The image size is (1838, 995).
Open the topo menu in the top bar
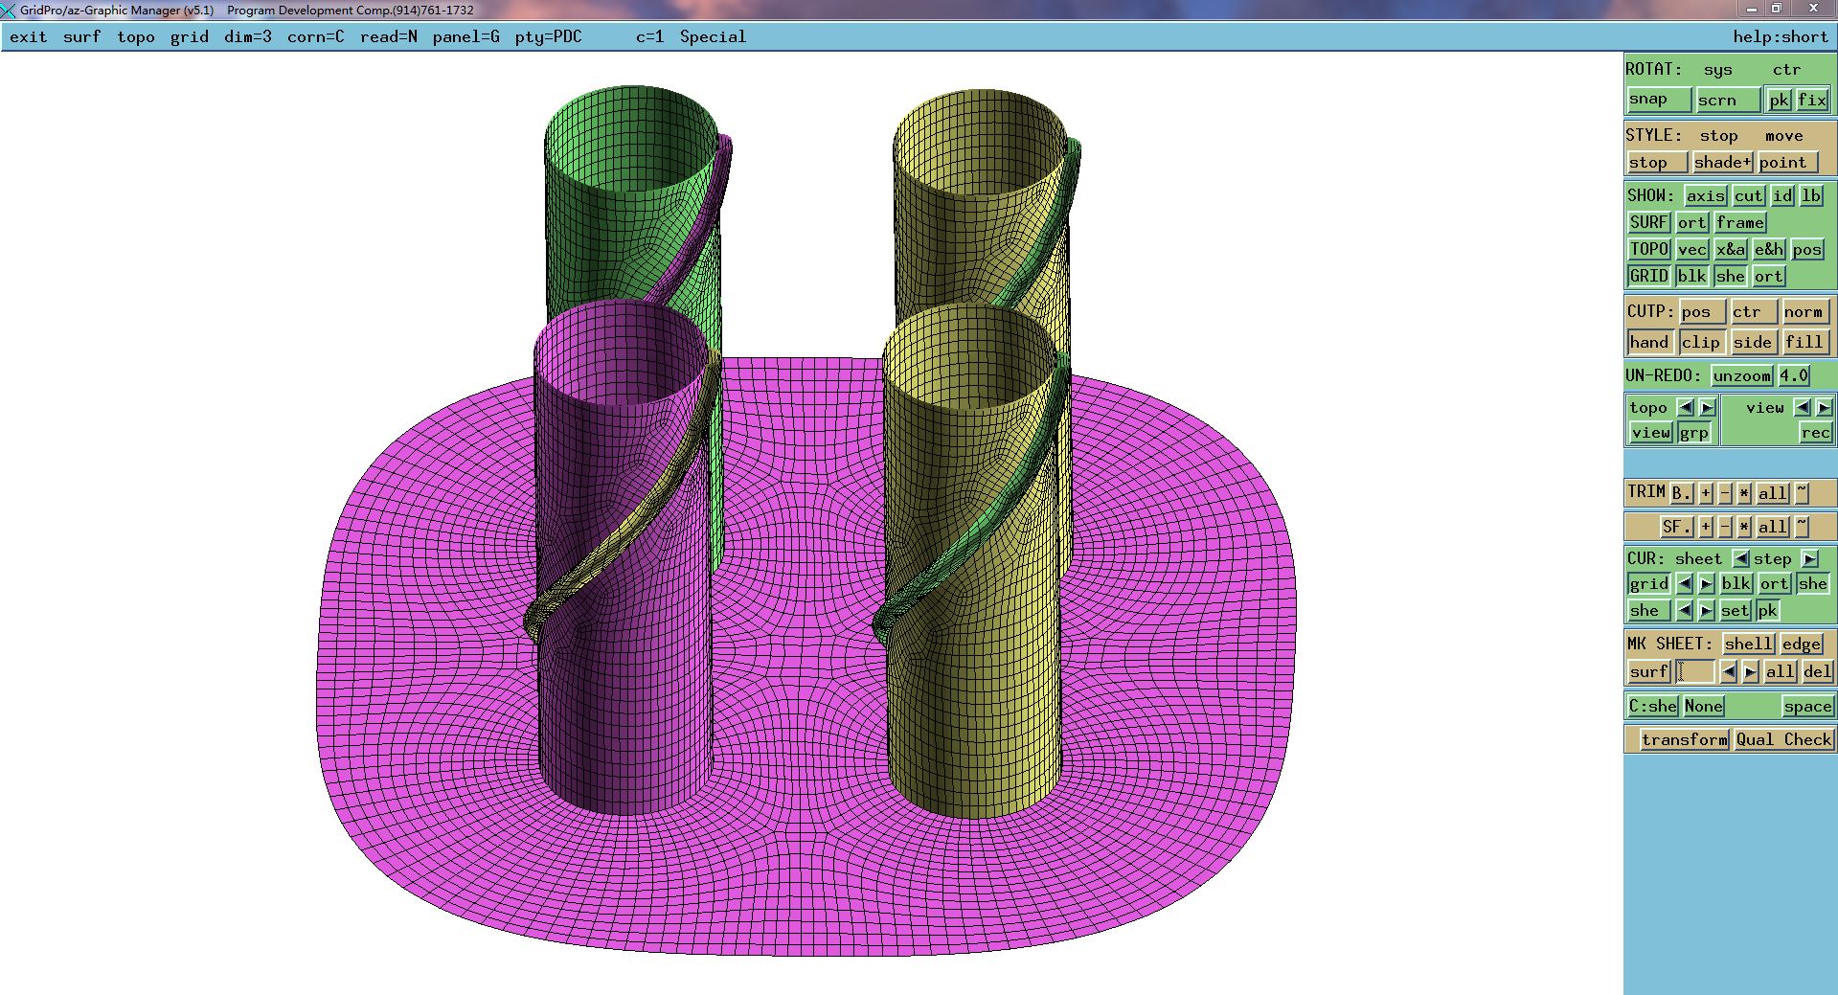pyautogui.click(x=135, y=36)
